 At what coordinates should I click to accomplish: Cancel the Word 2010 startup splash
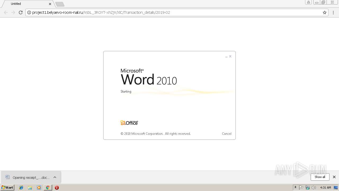tap(226, 134)
